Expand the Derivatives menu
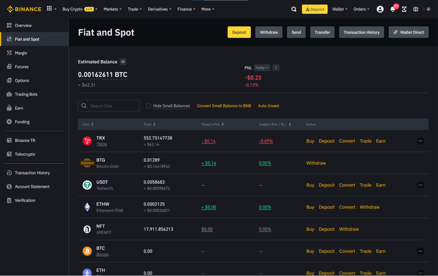 point(160,9)
